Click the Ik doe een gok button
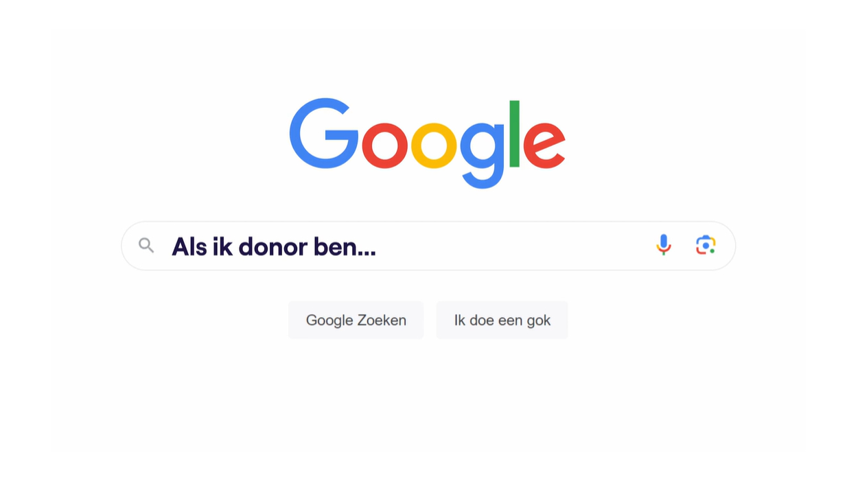The height and width of the screenshot is (481, 858). pyautogui.click(x=502, y=320)
